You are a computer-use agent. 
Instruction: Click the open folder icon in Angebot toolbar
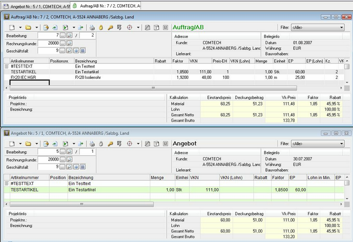(x=28, y=144)
